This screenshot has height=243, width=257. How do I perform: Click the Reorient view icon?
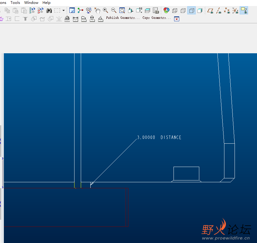point(130,10)
